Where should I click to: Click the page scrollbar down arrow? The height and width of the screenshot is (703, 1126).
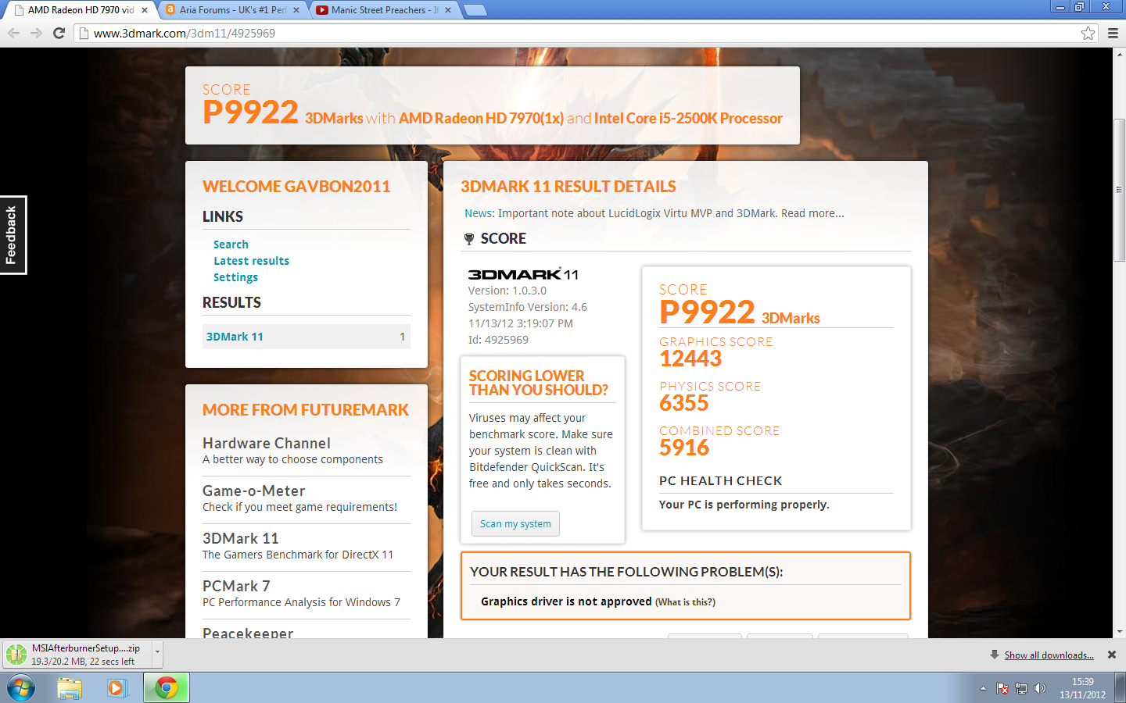click(1120, 632)
